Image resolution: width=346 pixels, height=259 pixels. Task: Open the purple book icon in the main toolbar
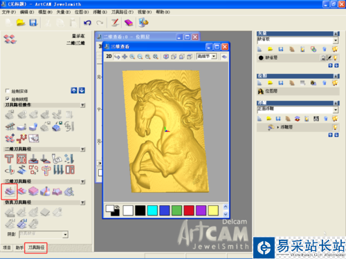[x=129, y=23]
